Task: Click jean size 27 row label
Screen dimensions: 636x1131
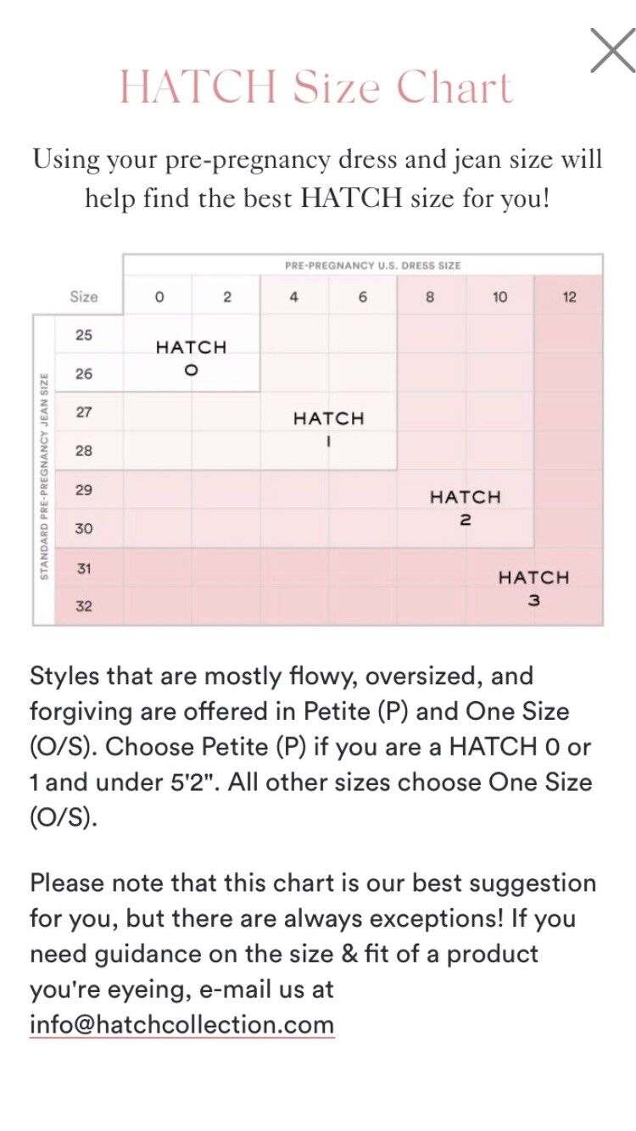Action: [84, 413]
